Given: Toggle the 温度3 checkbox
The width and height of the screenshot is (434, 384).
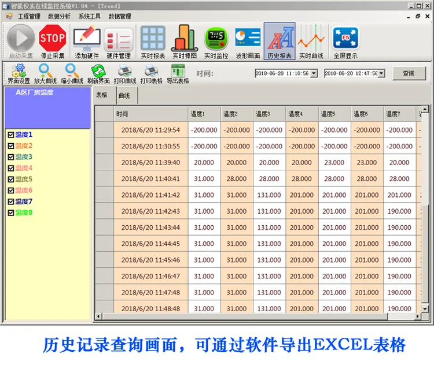Looking at the screenshot, I should tap(11, 157).
